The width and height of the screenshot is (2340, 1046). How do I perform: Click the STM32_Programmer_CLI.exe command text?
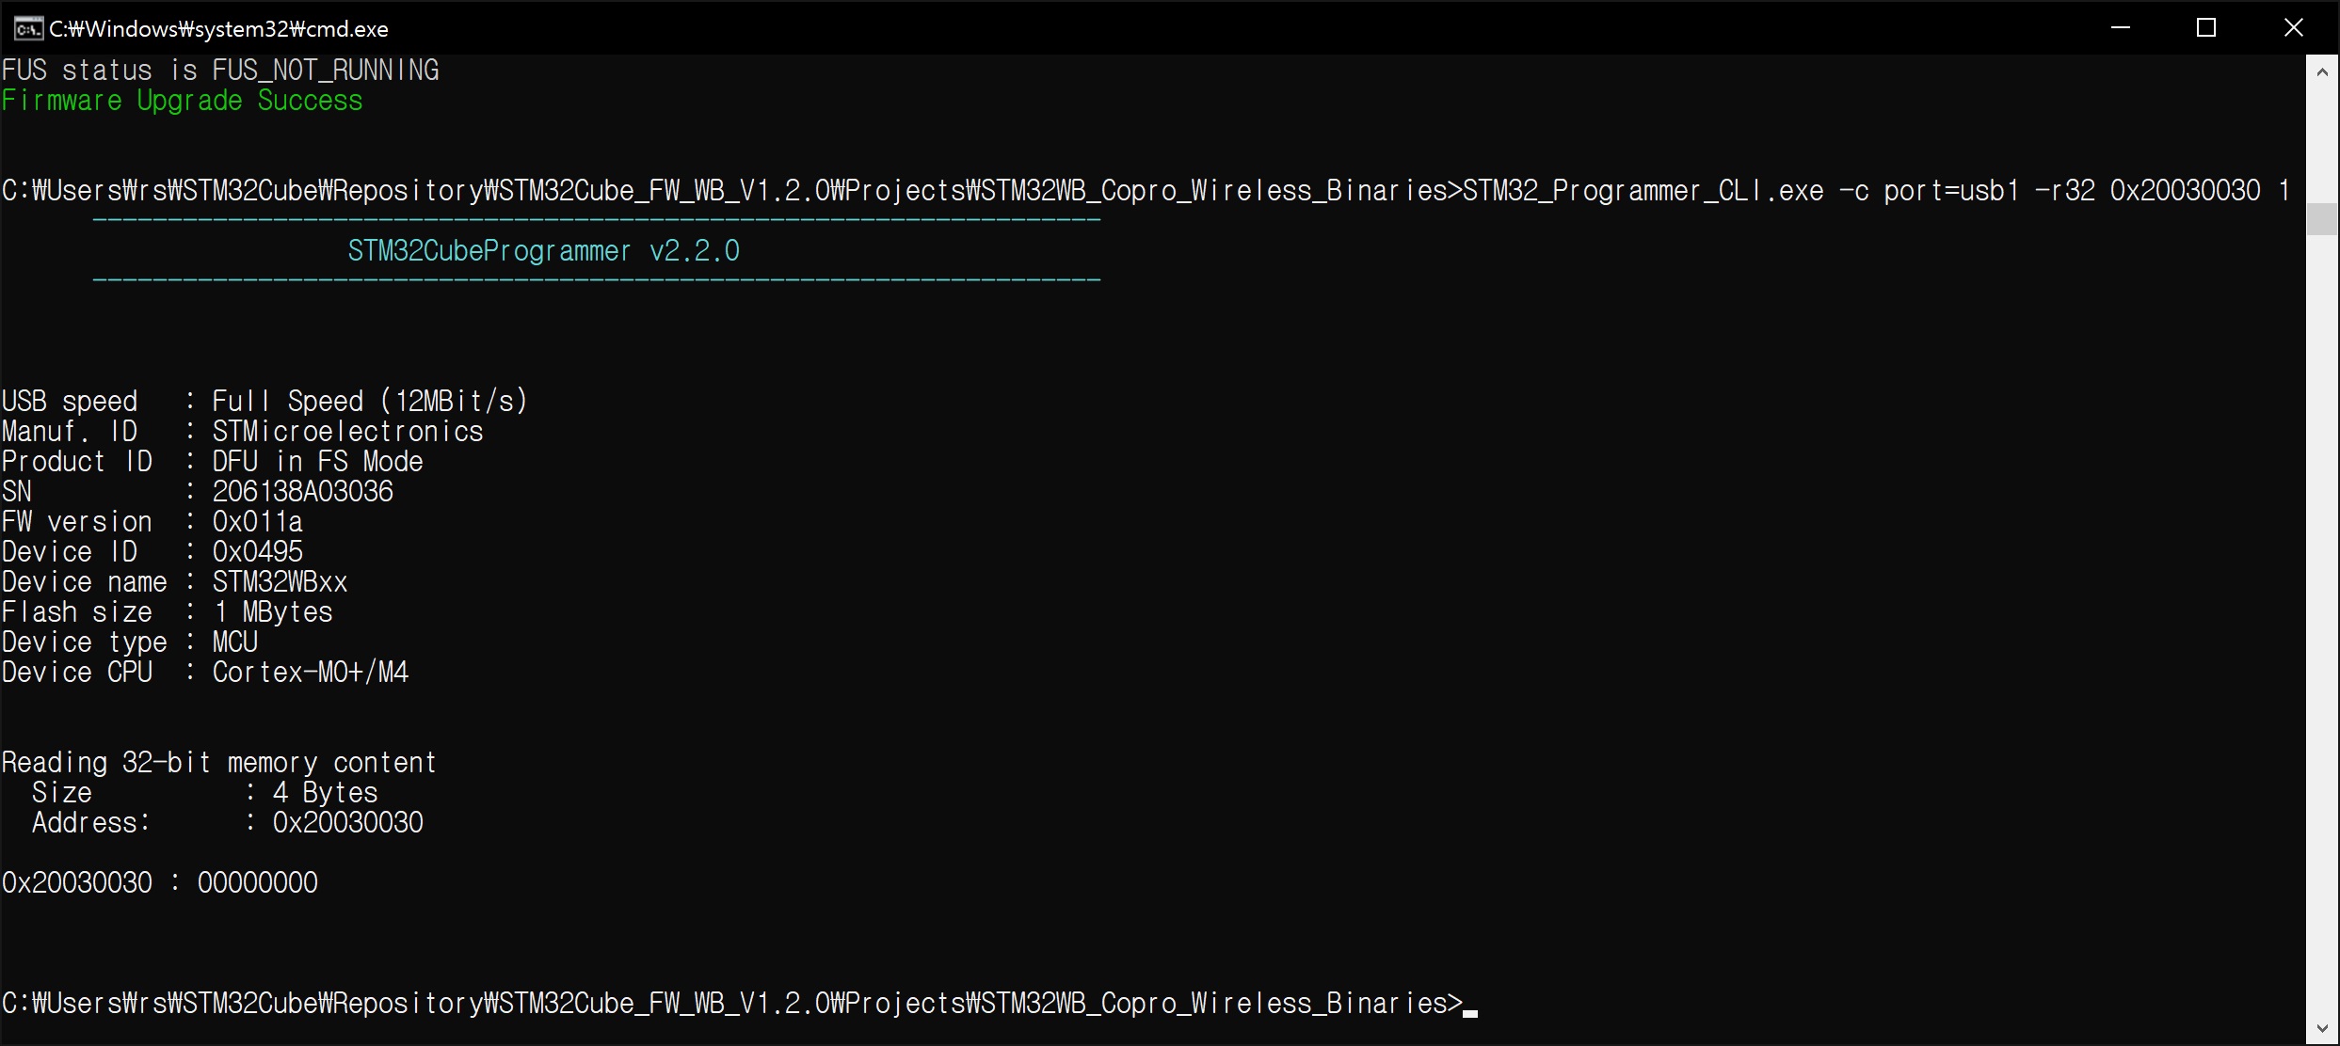(1643, 191)
